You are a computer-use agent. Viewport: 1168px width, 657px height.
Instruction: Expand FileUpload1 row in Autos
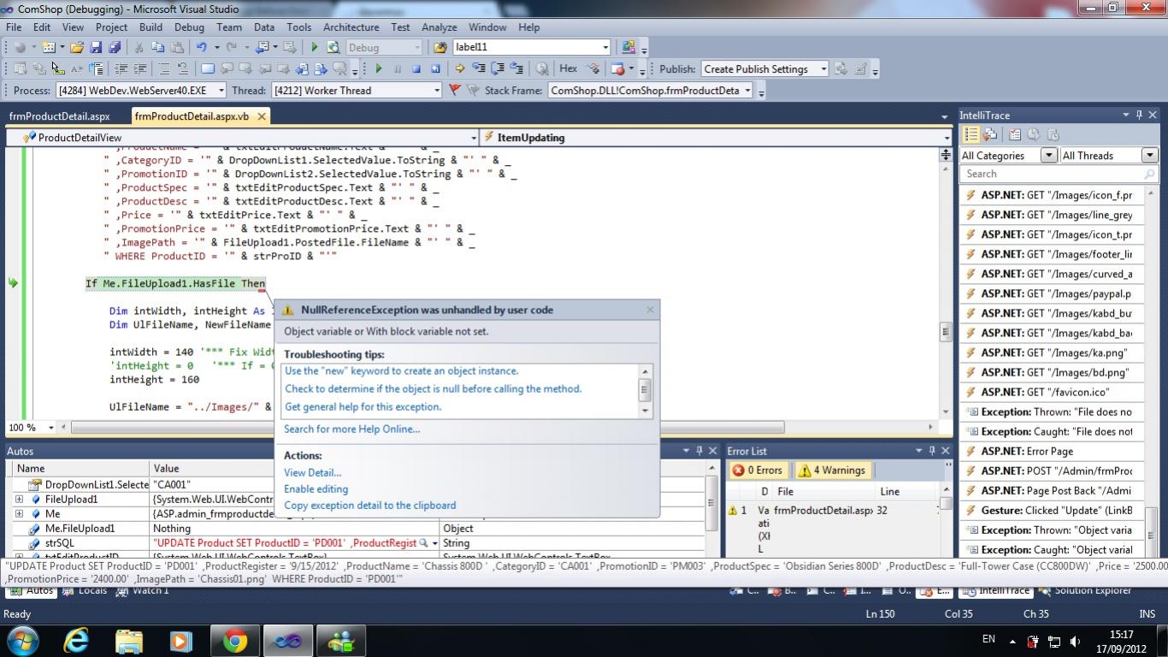[x=19, y=500]
